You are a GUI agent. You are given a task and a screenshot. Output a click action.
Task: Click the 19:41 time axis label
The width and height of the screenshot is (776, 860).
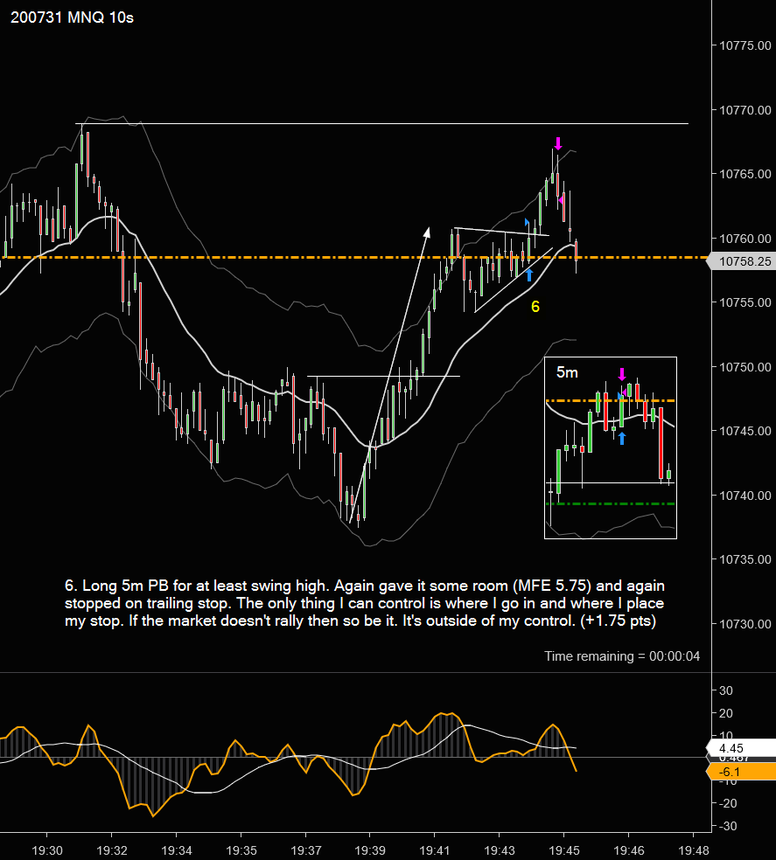click(435, 850)
